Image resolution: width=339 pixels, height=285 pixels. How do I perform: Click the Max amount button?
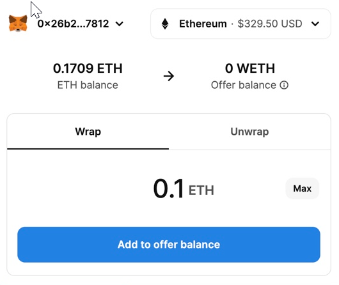pos(303,189)
